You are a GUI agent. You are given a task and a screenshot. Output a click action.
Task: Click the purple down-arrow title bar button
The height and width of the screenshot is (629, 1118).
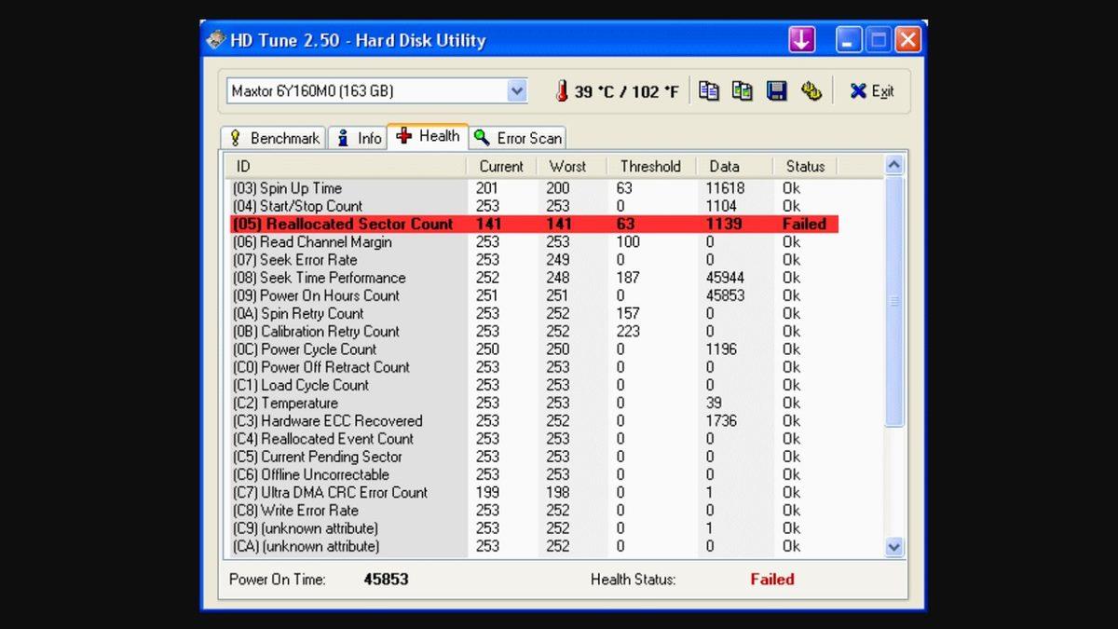(x=801, y=39)
